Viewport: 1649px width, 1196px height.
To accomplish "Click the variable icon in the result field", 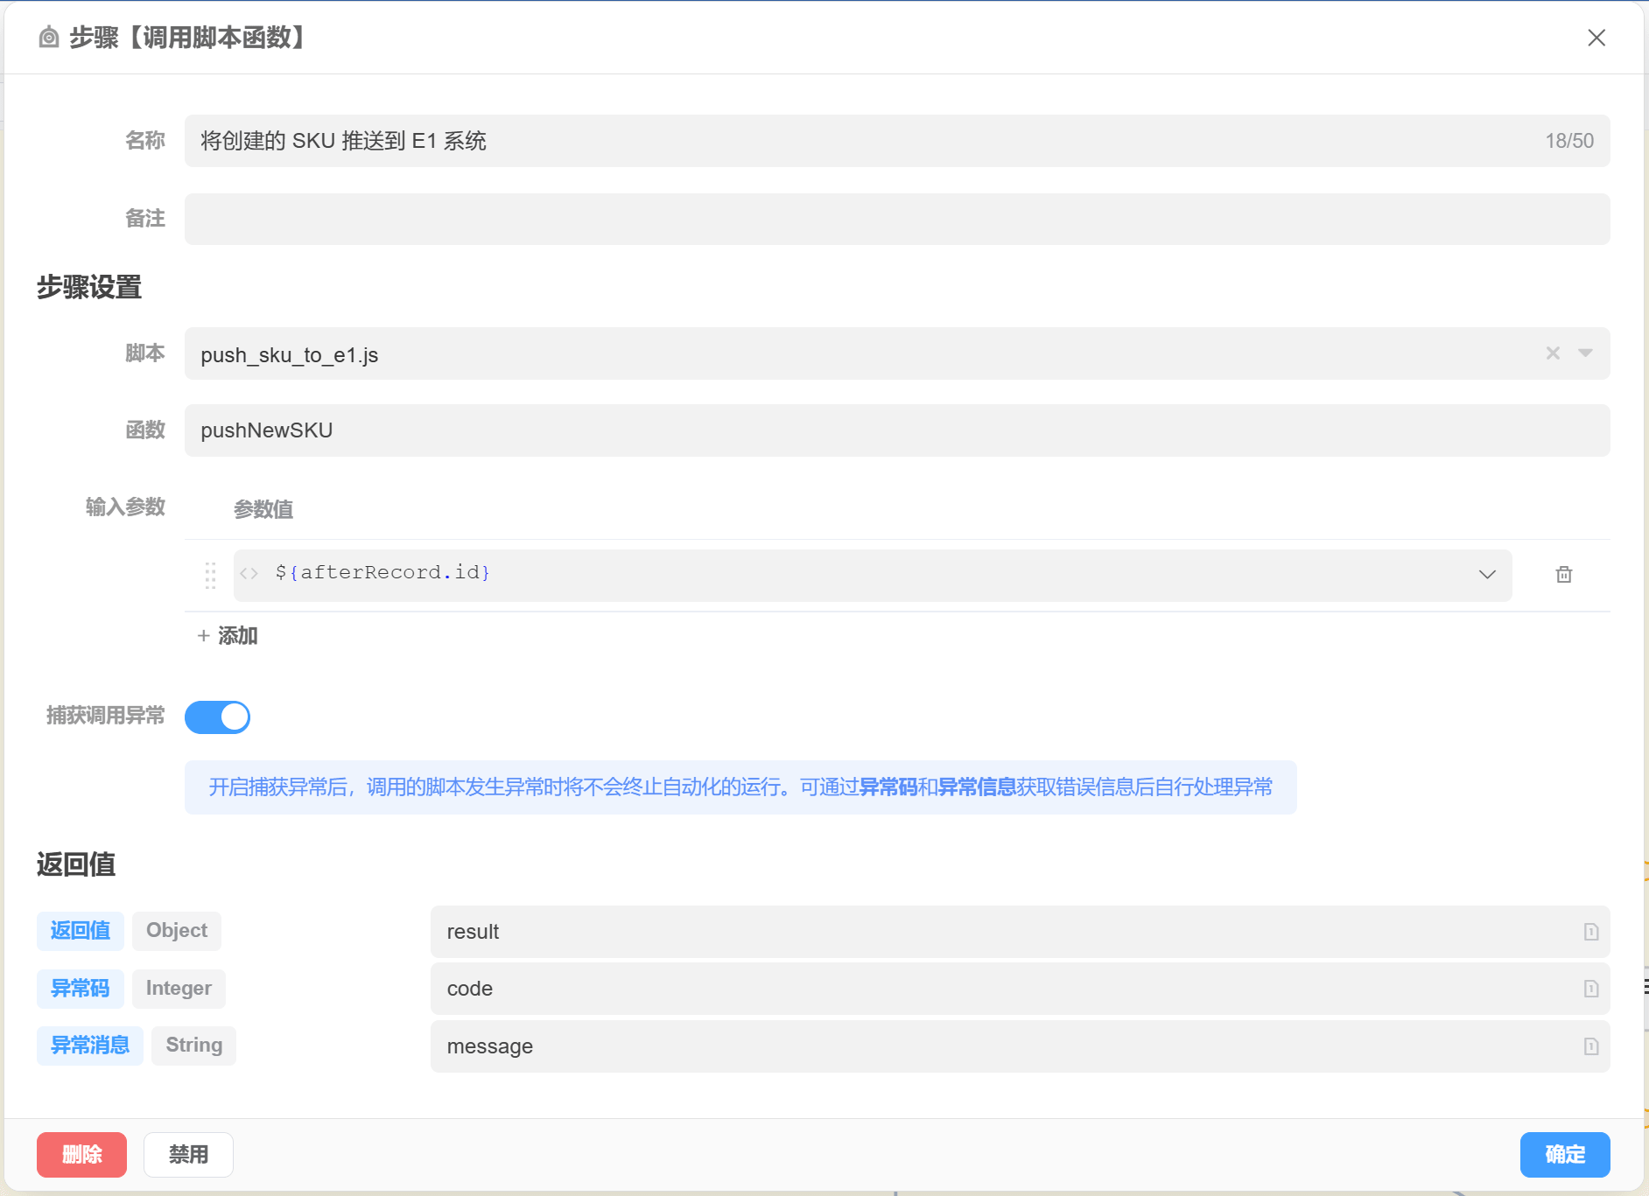I will (1590, 932).
